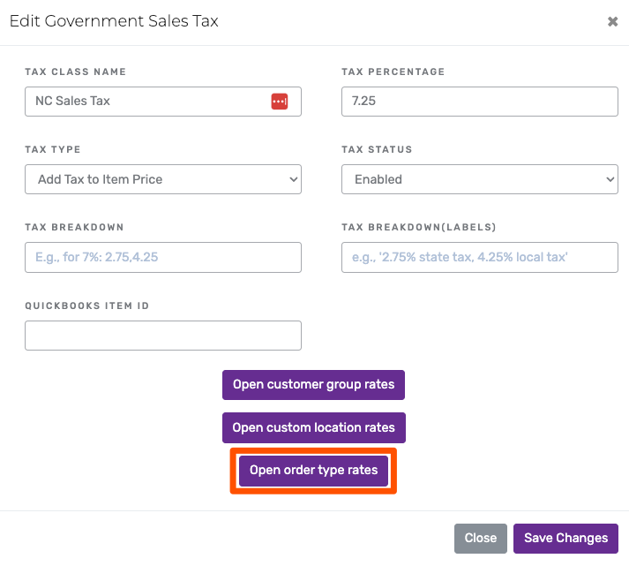This screenshot has height=566, width=629.
Task: Open the Tax Type dropdown
Action: point(163,179)
